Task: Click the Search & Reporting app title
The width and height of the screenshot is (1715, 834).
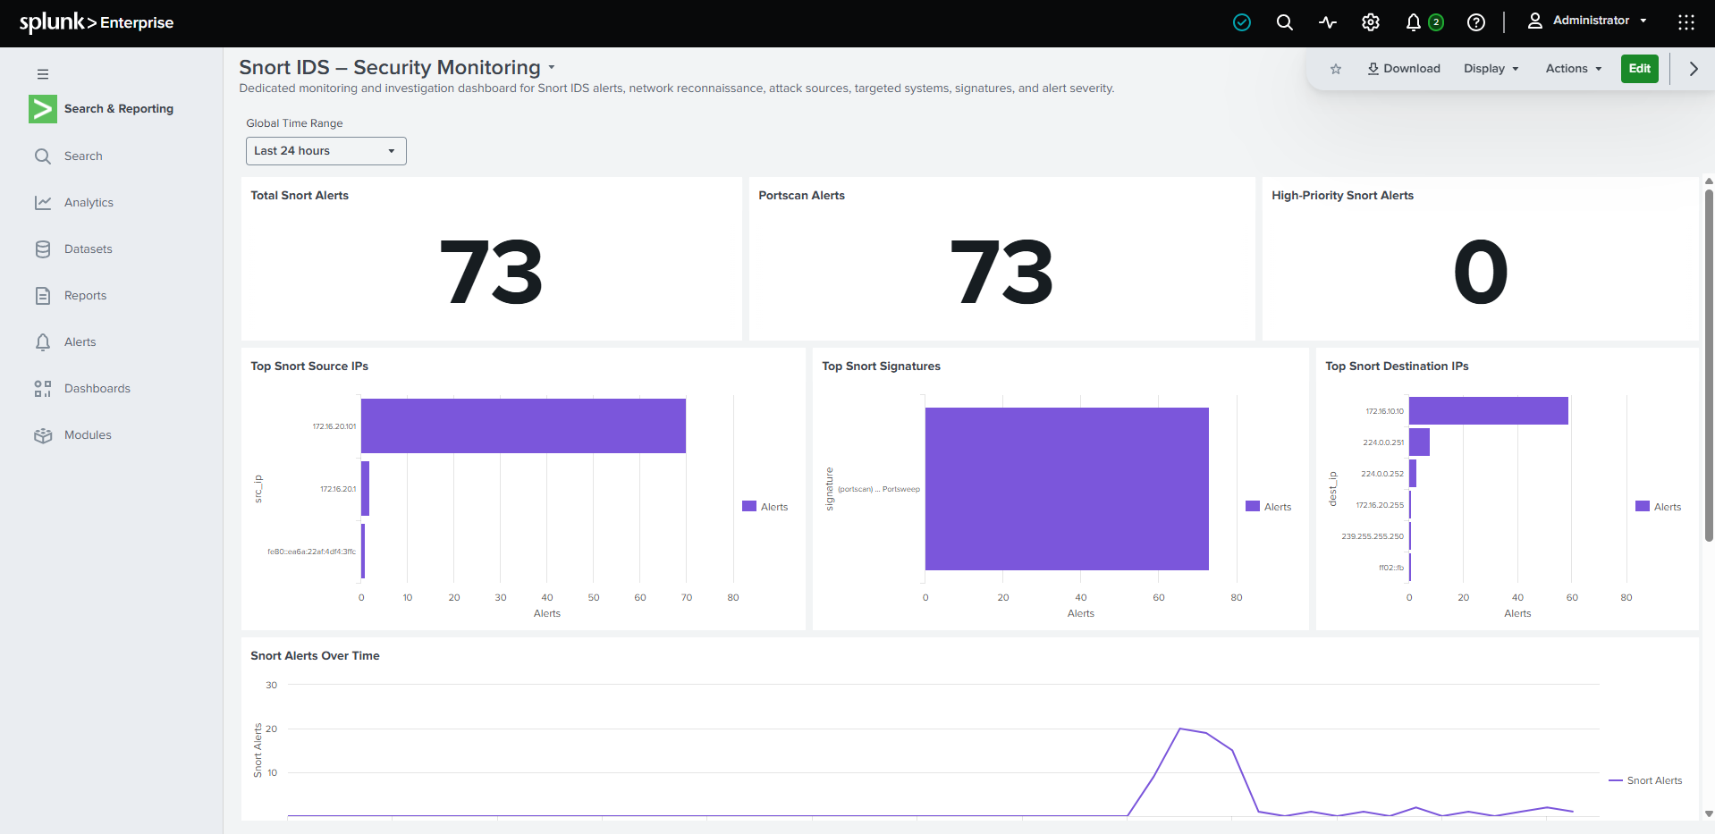Action: pyautogui.click(x=119, y=109)
